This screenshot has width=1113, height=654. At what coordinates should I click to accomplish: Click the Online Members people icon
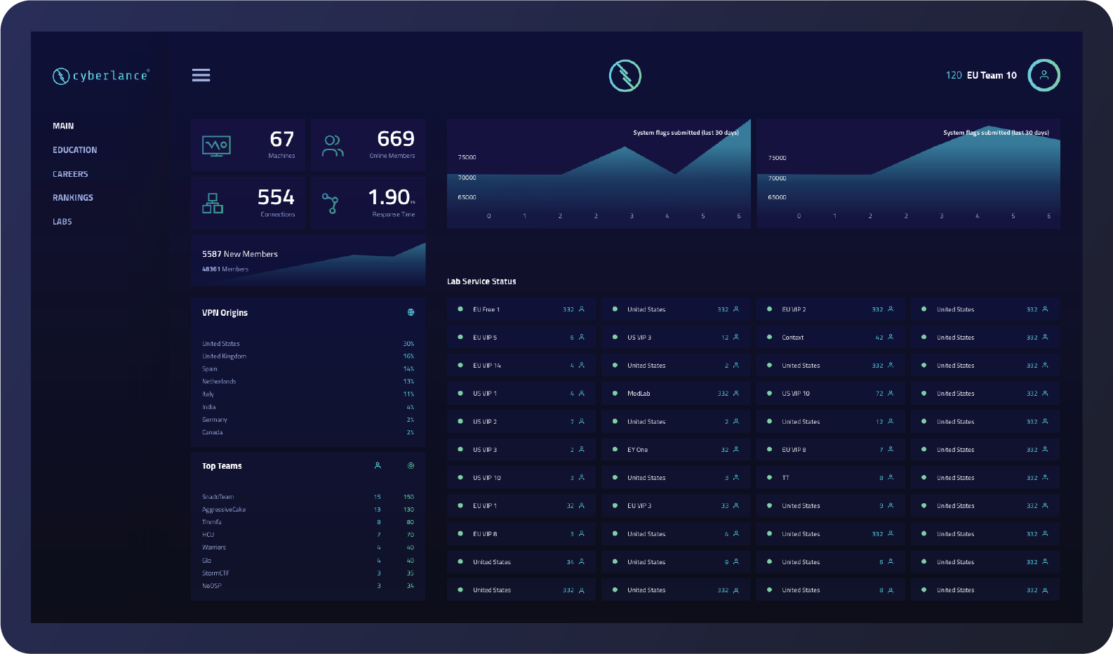tap(333, 145)
